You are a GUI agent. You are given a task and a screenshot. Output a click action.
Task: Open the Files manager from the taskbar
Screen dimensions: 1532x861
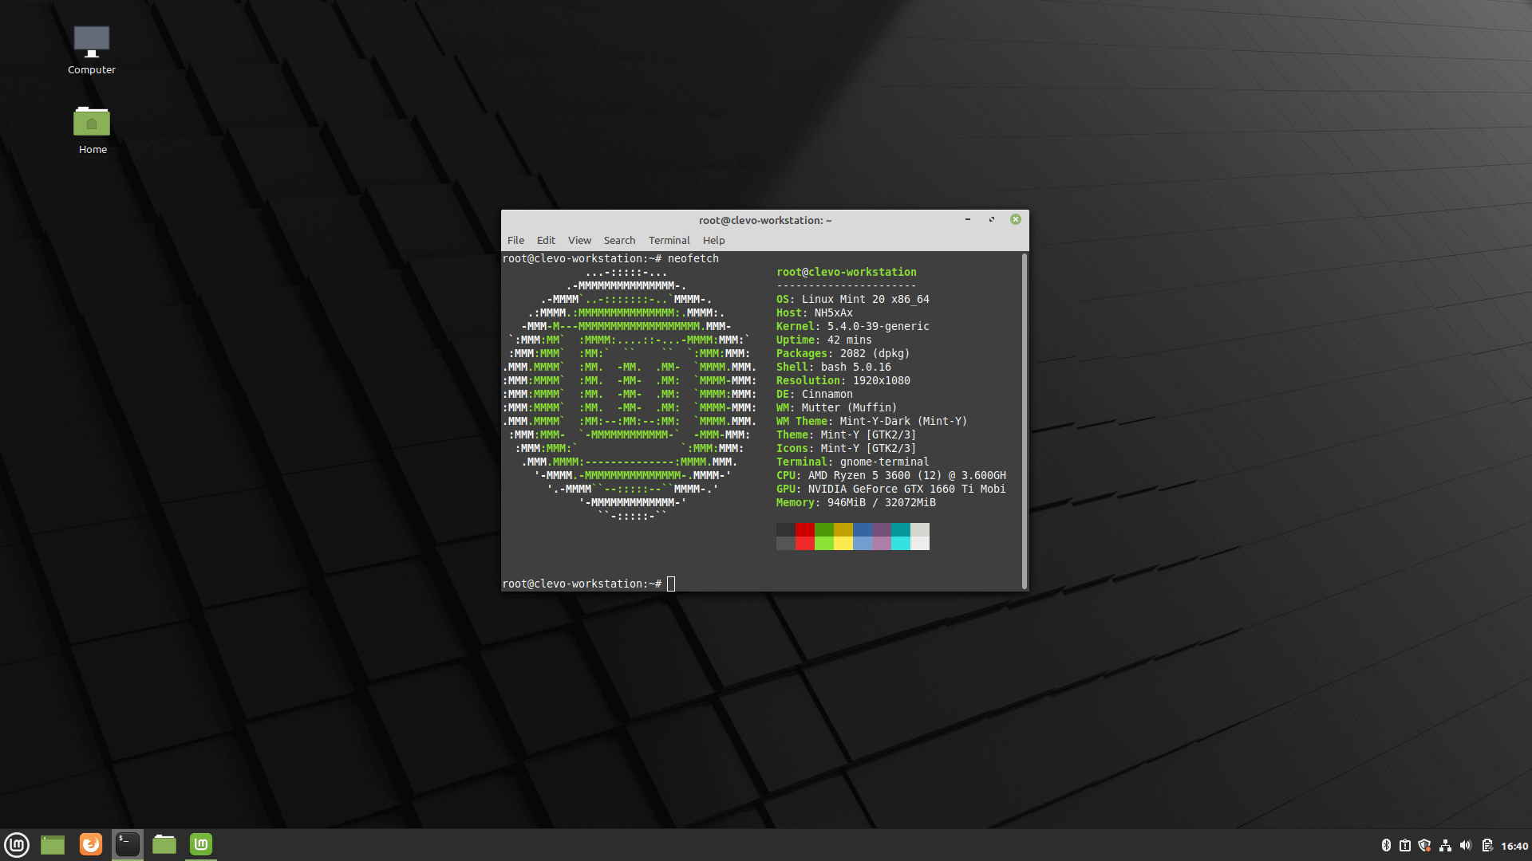pyautogui.click(x=164, y=844)
